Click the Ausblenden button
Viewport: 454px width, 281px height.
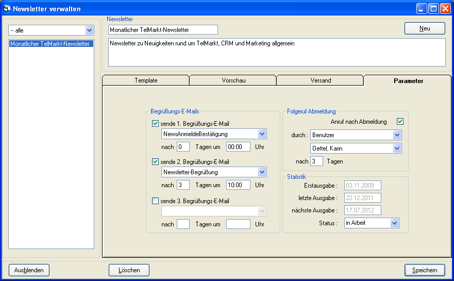point(29,270)
